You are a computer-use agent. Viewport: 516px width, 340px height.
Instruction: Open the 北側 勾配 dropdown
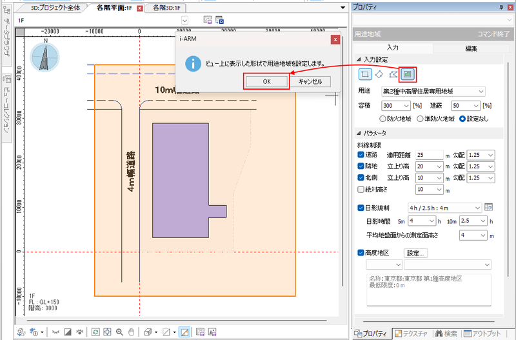click(x=481, y=178)
